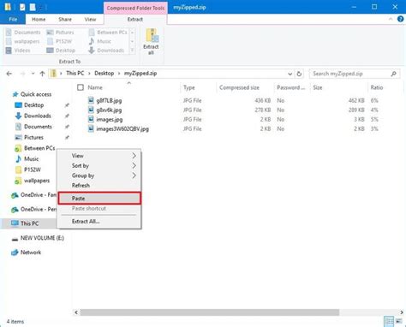Choose Paste from the context menu
Screen dimensions: 406x327
click(x=99, y=199)
